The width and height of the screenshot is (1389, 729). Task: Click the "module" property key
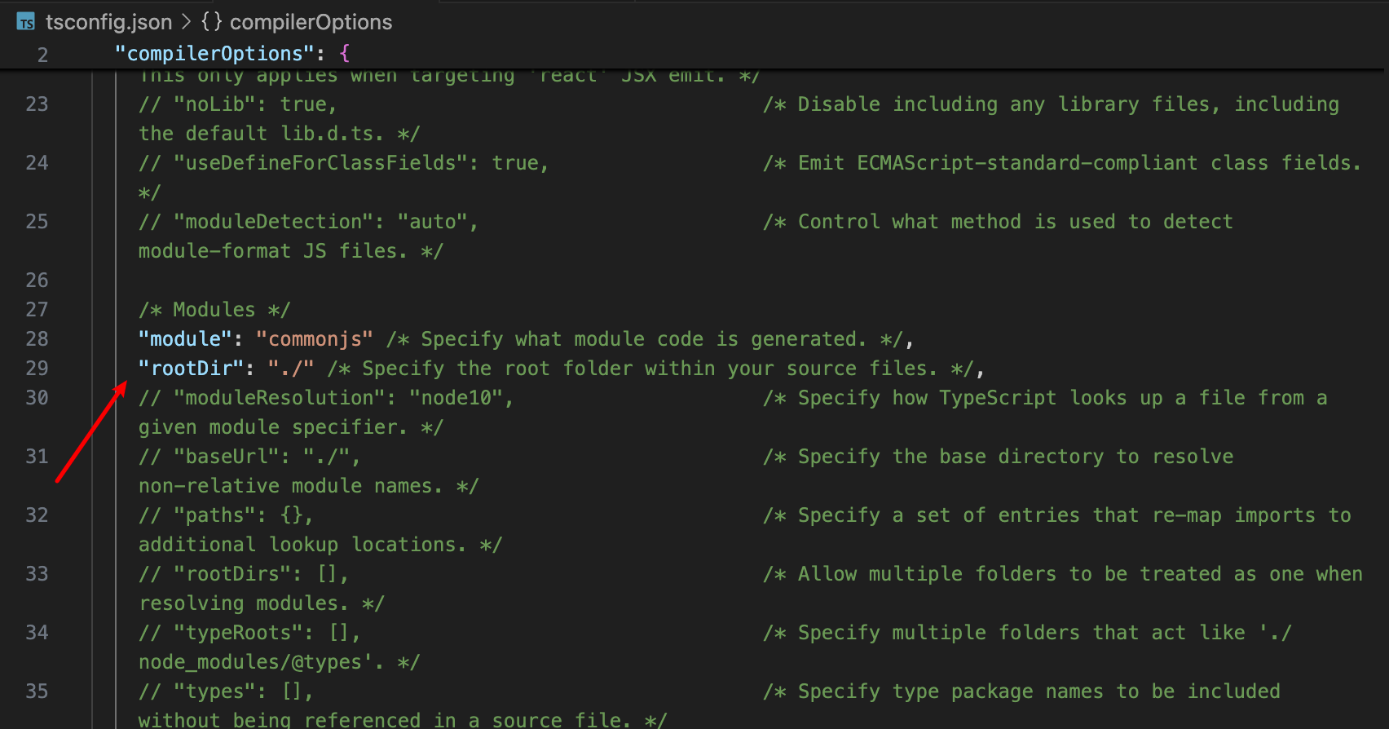[183, 338]
